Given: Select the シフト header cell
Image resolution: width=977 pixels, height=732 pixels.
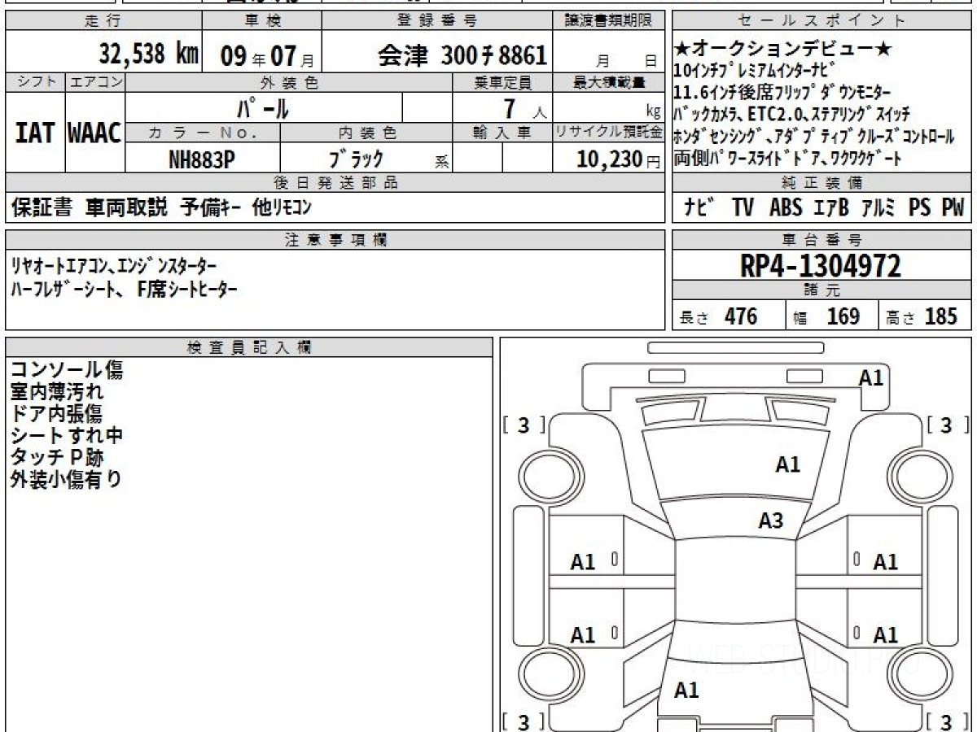Looking at the screenshot, I should (x=35, y=82).
